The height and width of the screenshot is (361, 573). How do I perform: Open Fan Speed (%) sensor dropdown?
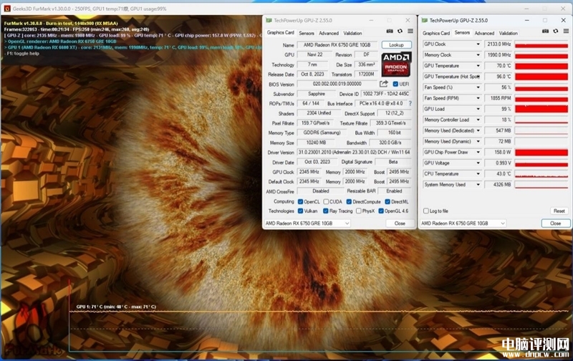coord(478,87)
